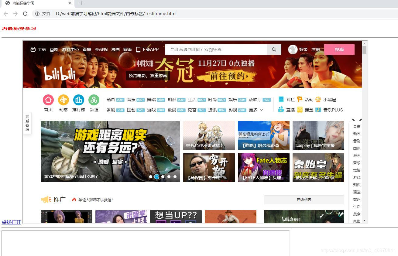The image size is (398, 256).
Task: Open the FATE人物志 video thumbnail
Action: click(x=264, y=168)
